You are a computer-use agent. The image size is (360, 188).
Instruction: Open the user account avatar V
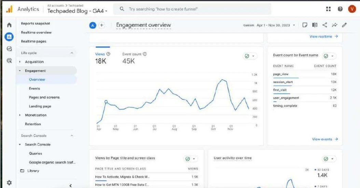(352, 9)
